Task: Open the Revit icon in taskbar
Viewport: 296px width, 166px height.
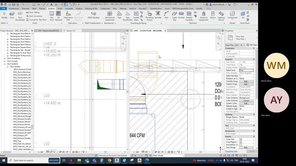Action: tap(117, 160)
